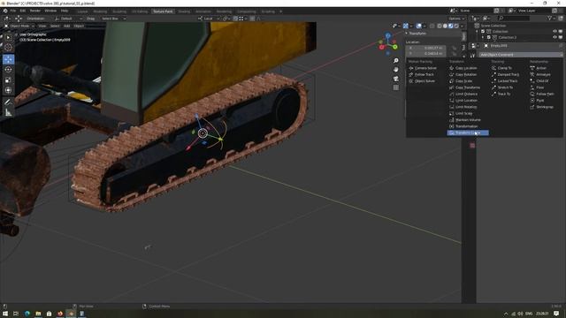
Task: Switch to the Layout workspace tab
Action: (x=82, y=11)
